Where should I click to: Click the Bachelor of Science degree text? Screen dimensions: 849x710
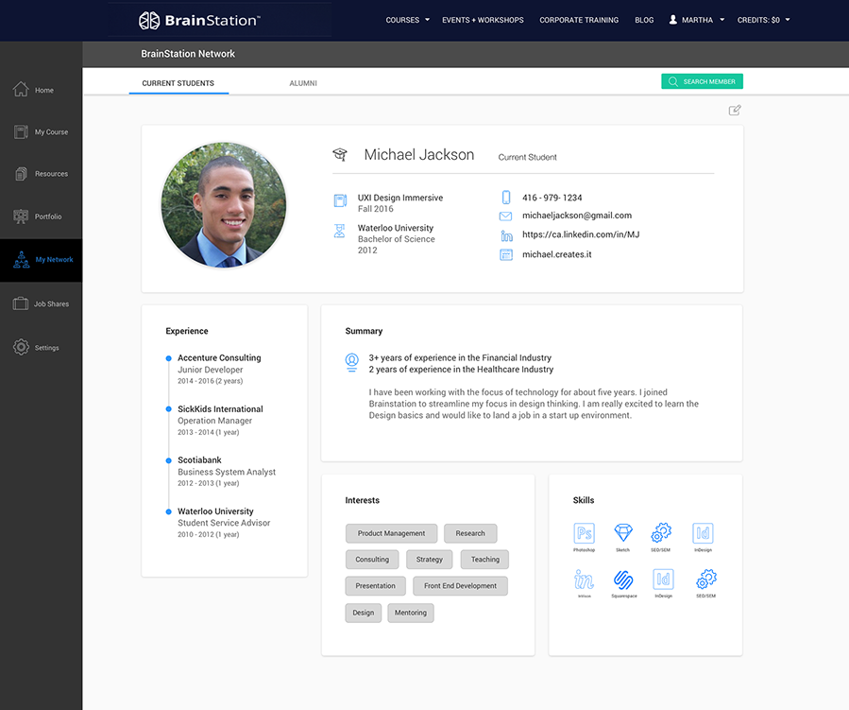click(x=396, y=239)
